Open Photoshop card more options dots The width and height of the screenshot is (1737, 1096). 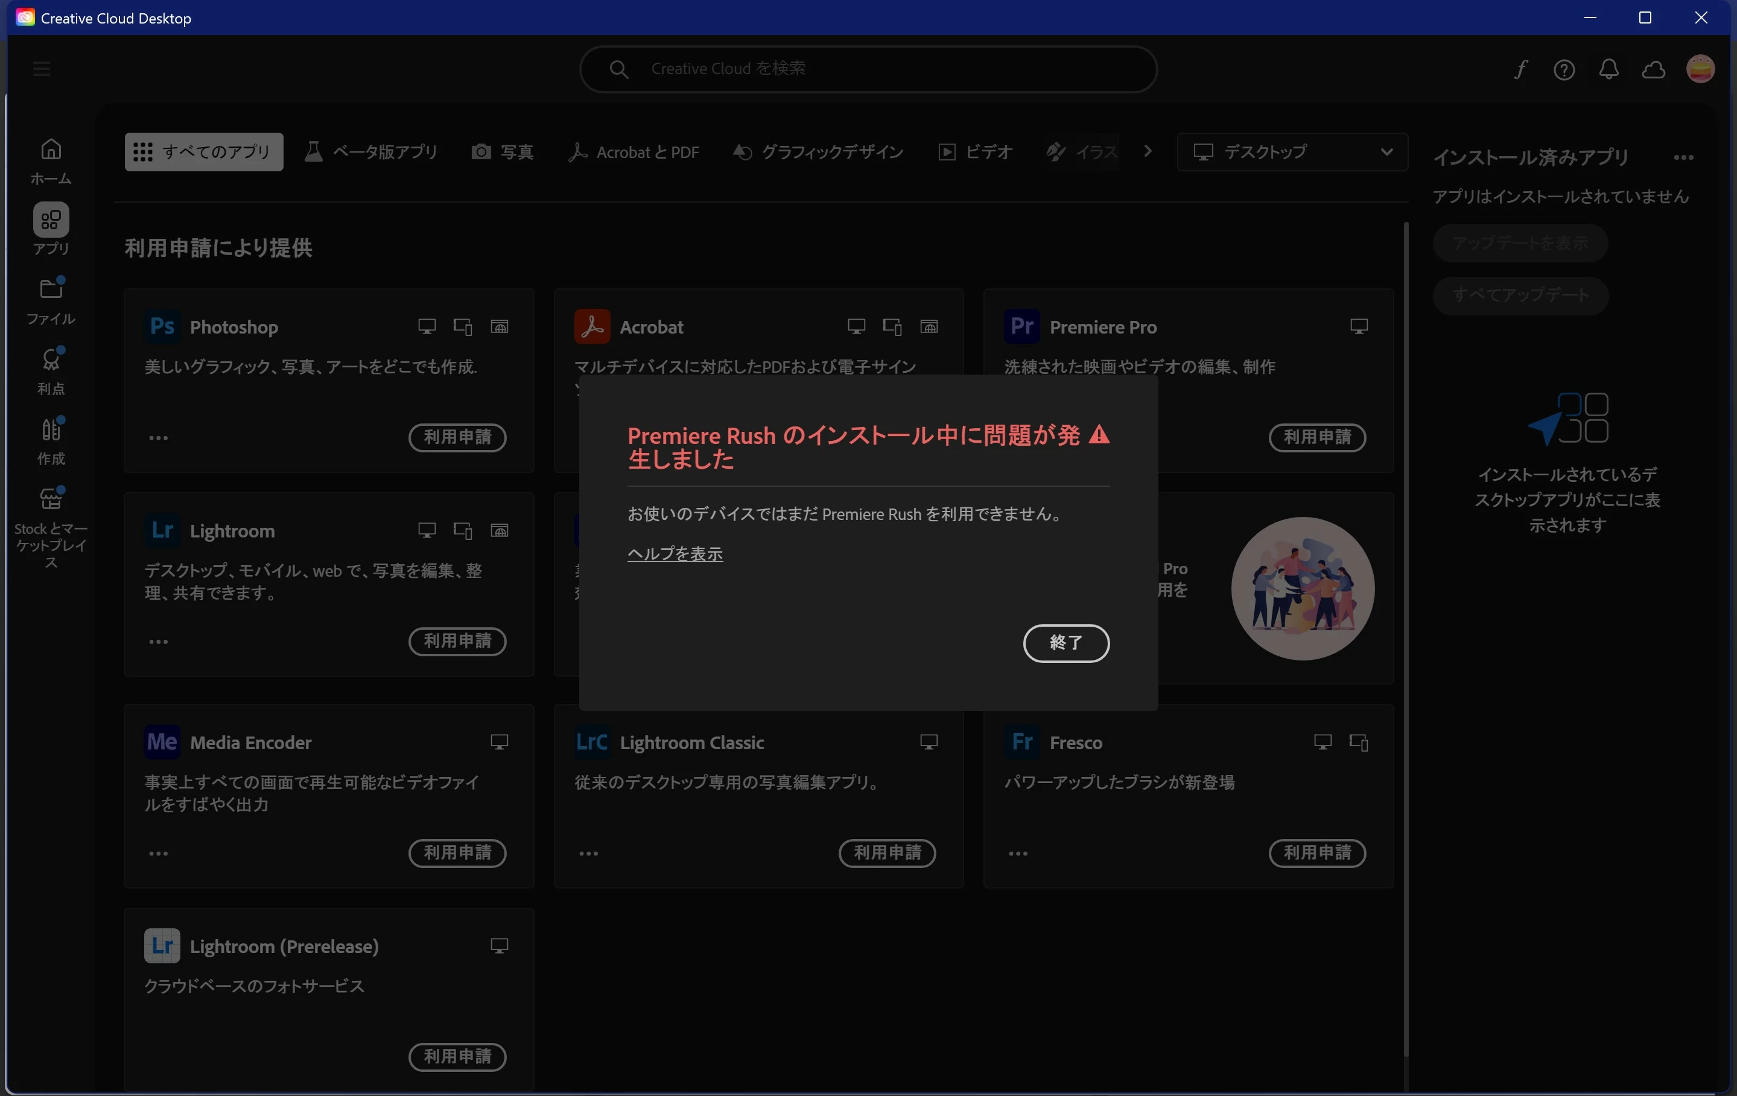[x=158, y=438]
